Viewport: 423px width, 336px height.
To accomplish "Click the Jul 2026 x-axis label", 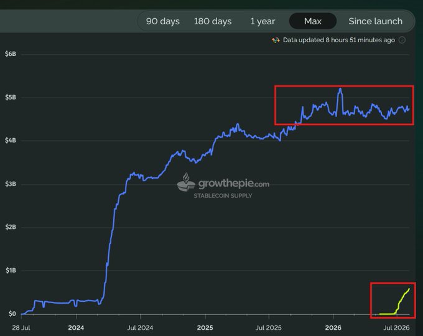I will (397, 328).
